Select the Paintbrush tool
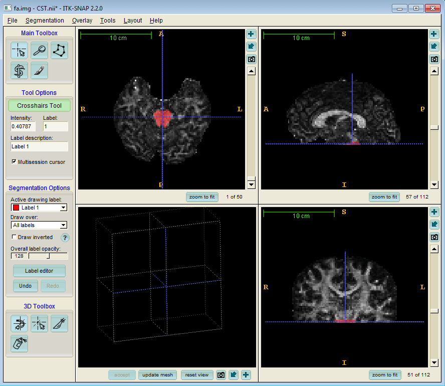The image size is (445, 386). pos(39,70)
